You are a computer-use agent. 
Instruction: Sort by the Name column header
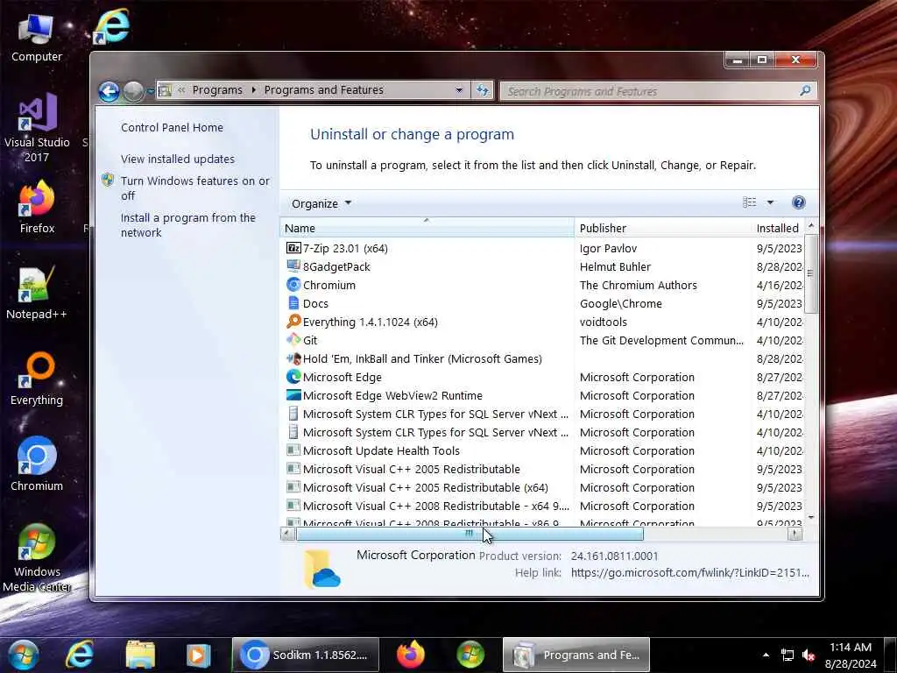point(427,228)
